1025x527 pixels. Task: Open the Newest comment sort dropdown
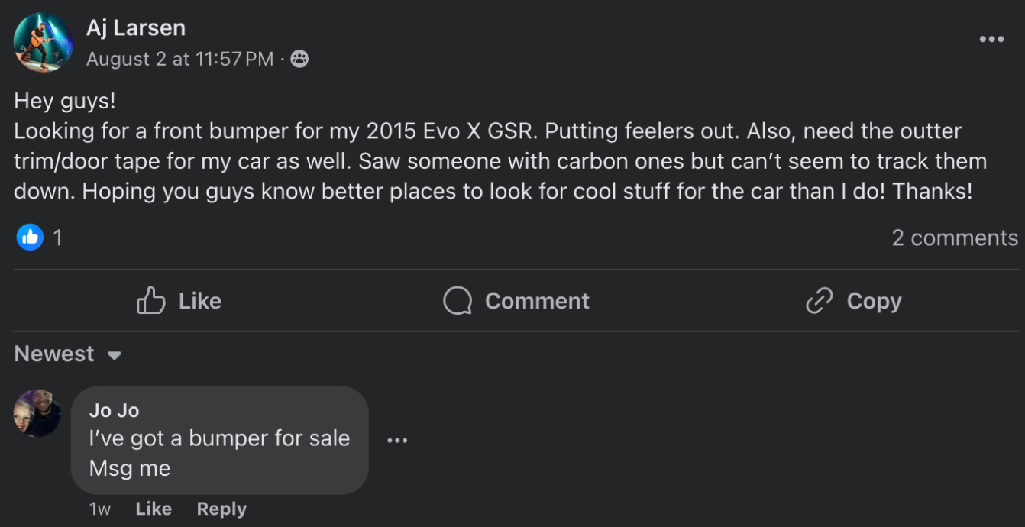point(67,353)
